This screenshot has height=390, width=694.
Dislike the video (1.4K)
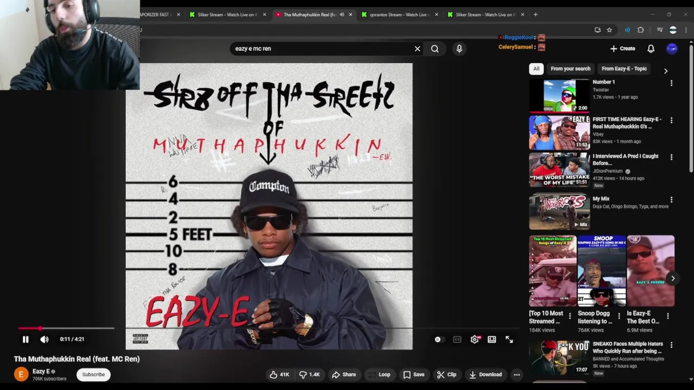coord(310,374)
